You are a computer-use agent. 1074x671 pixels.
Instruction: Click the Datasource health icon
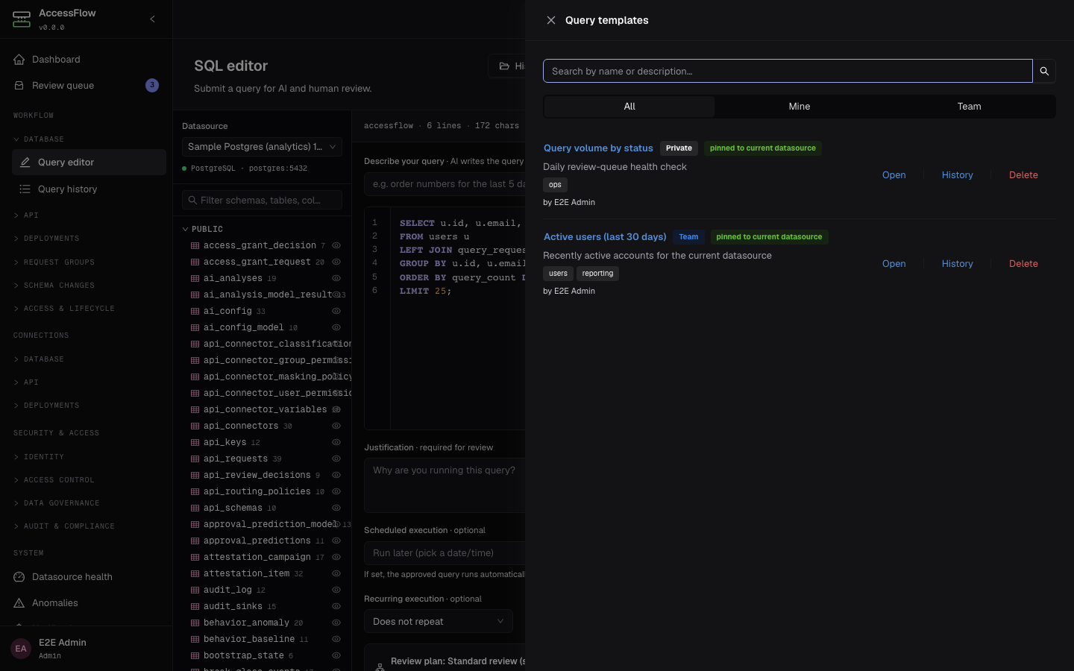click(19, 577)
